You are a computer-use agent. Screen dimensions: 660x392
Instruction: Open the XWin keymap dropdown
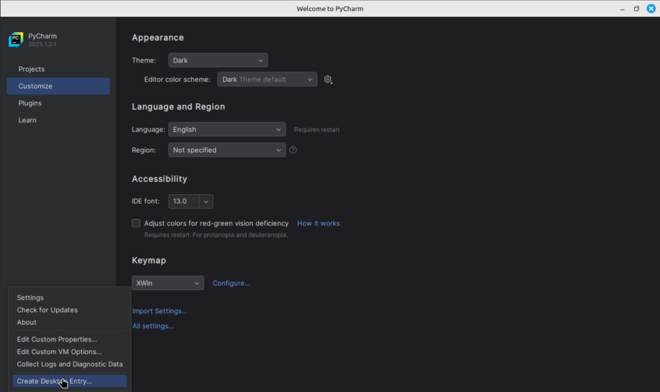[168, 282]
